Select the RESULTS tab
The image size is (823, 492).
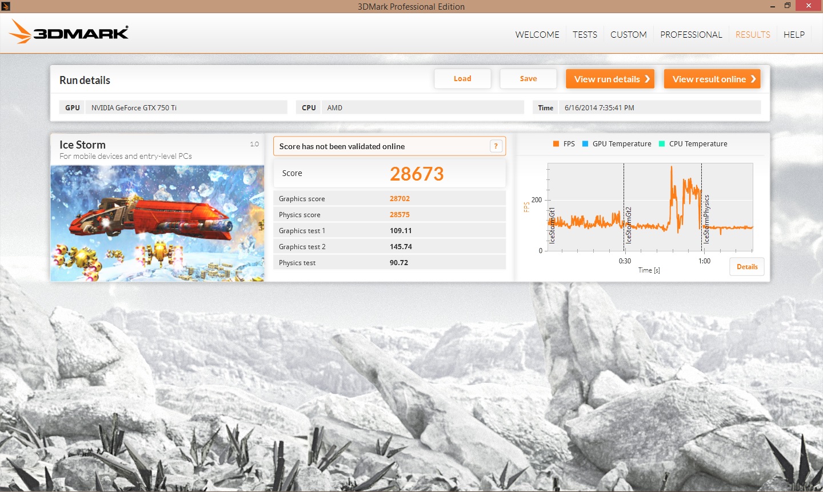[x=753, y=35]
